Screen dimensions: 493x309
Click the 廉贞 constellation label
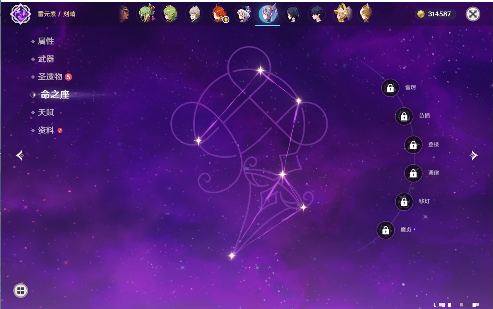coord(406,230)
